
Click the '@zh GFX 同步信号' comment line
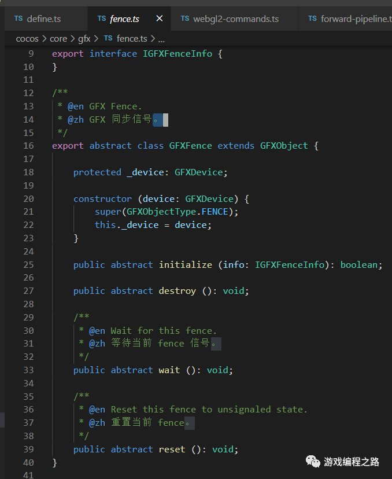110,119
